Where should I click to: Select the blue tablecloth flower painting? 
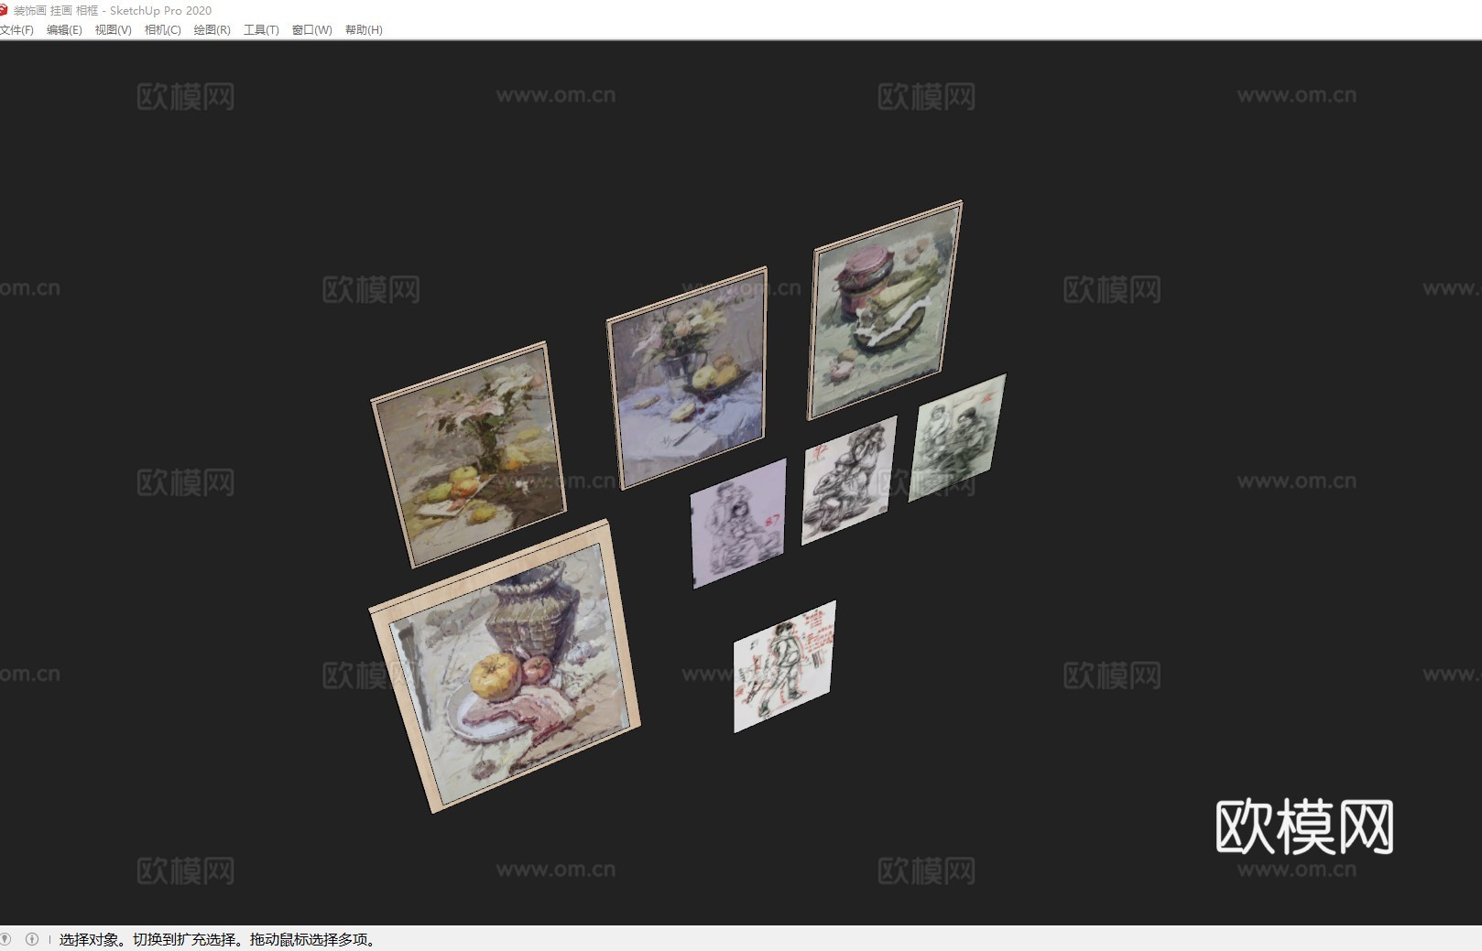click(687, 378)
